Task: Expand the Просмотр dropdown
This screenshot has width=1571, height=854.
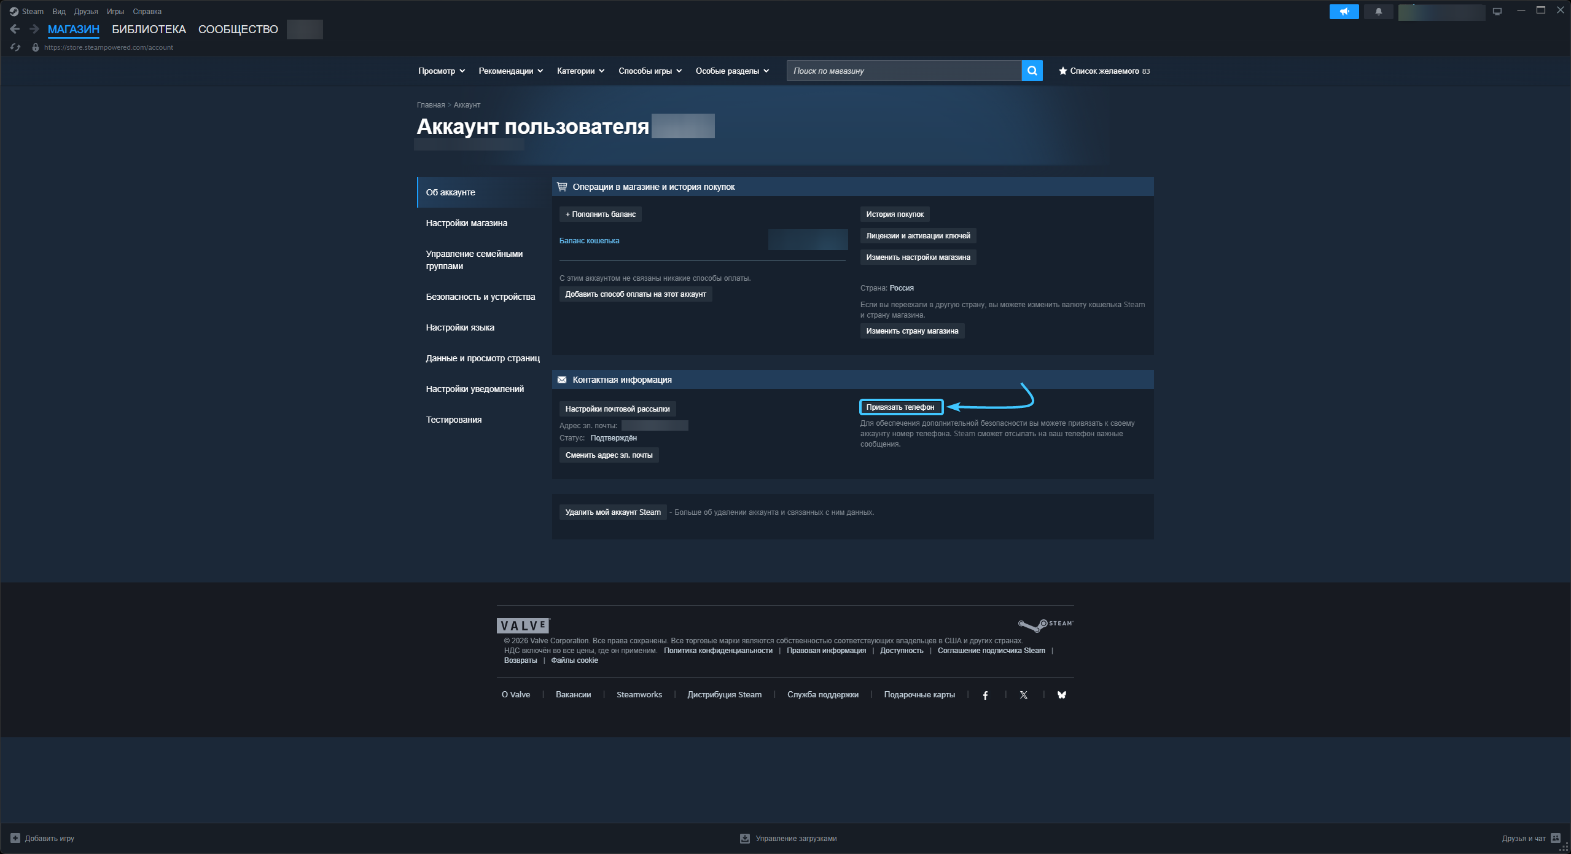Action: tap(441, 71)
